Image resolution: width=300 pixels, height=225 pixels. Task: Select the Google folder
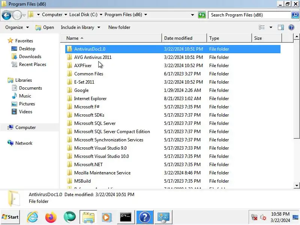(x=173, y=90)
